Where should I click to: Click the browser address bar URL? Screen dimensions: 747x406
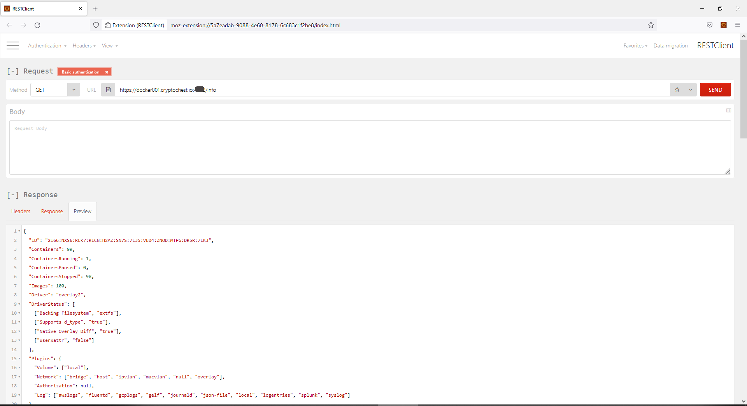coord(255,25)
